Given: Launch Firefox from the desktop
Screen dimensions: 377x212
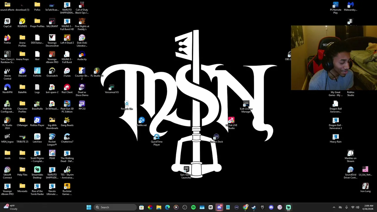Looking at the screenshot, I should 7,39.
